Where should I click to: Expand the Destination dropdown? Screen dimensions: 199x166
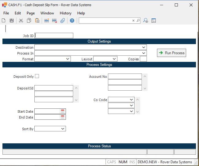point(144,47)
